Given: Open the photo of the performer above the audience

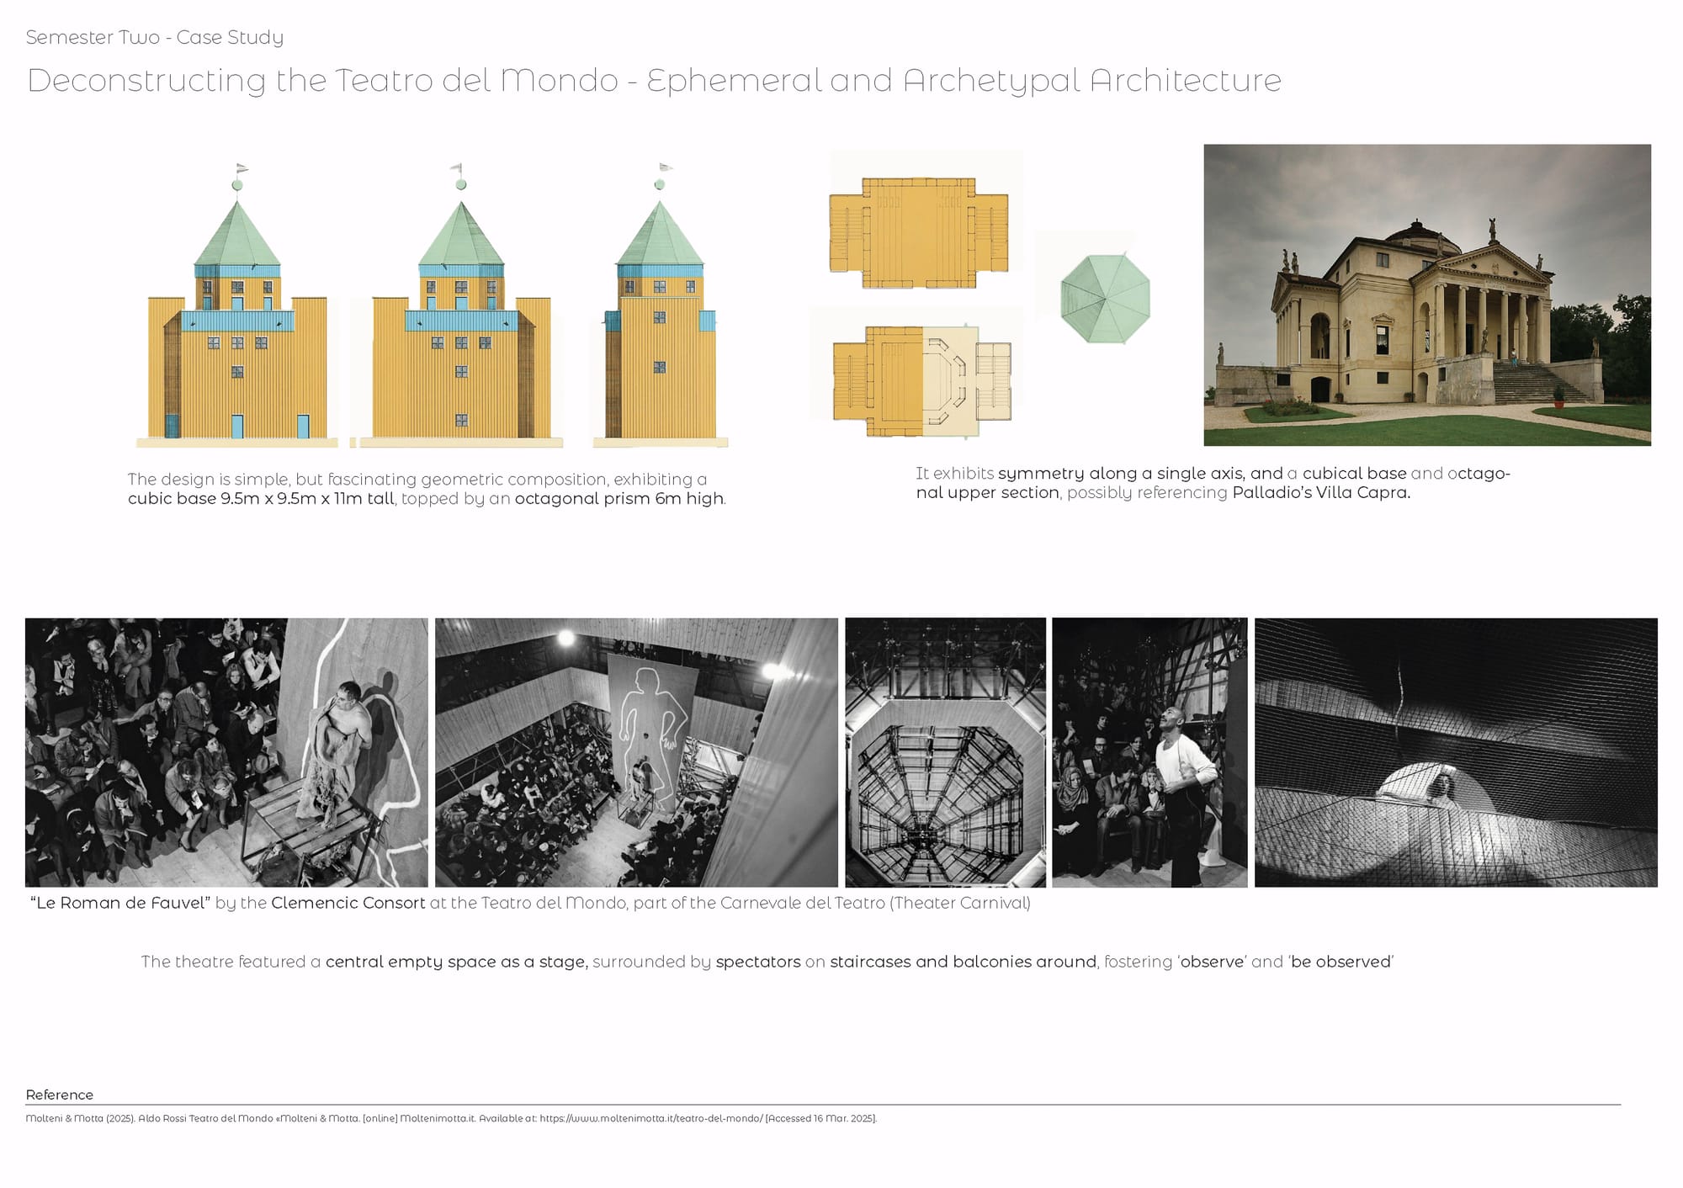Looking at the screenshot, I should [226, 752].
